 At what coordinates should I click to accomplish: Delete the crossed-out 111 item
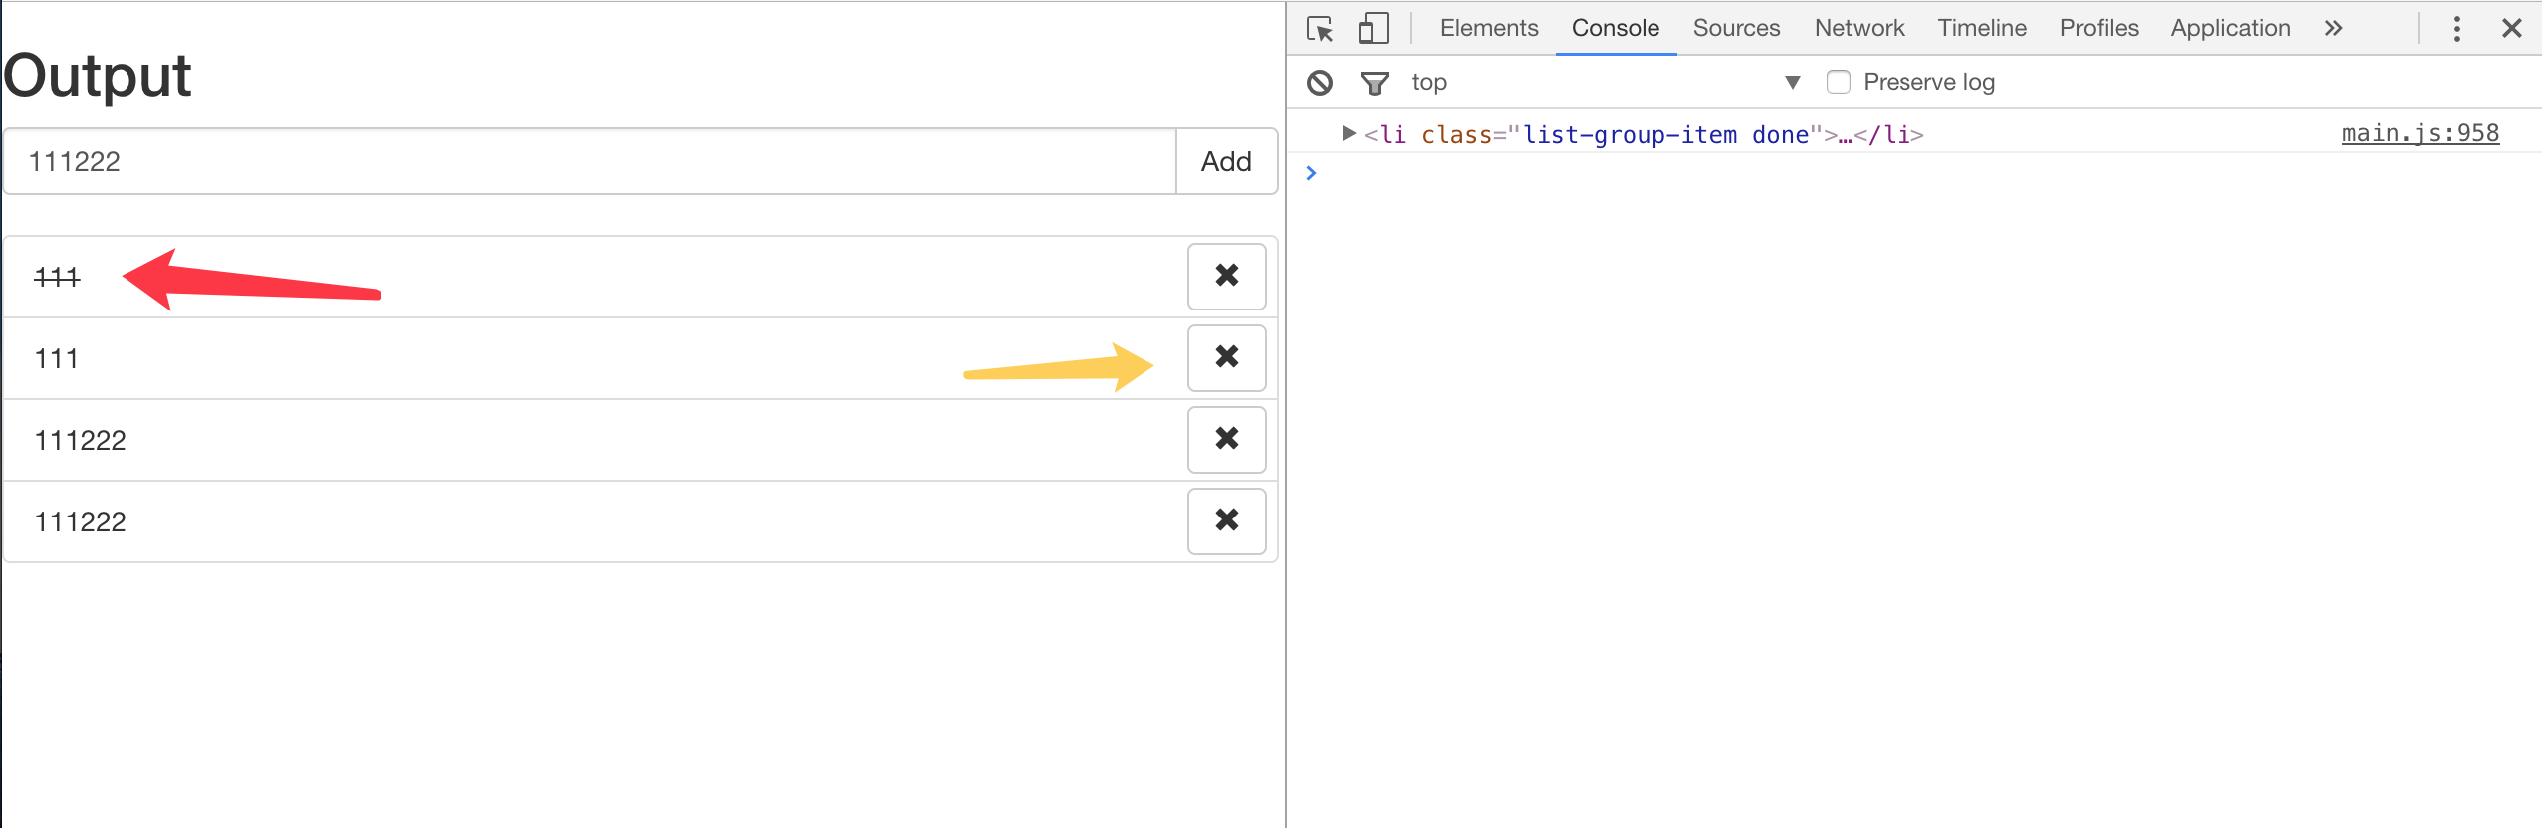[x=1226, y=276]
